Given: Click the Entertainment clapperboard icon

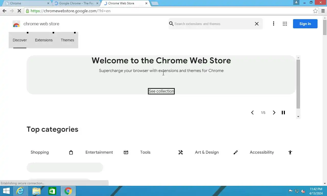Looking at the screenshot, I should tap(126, 152).
